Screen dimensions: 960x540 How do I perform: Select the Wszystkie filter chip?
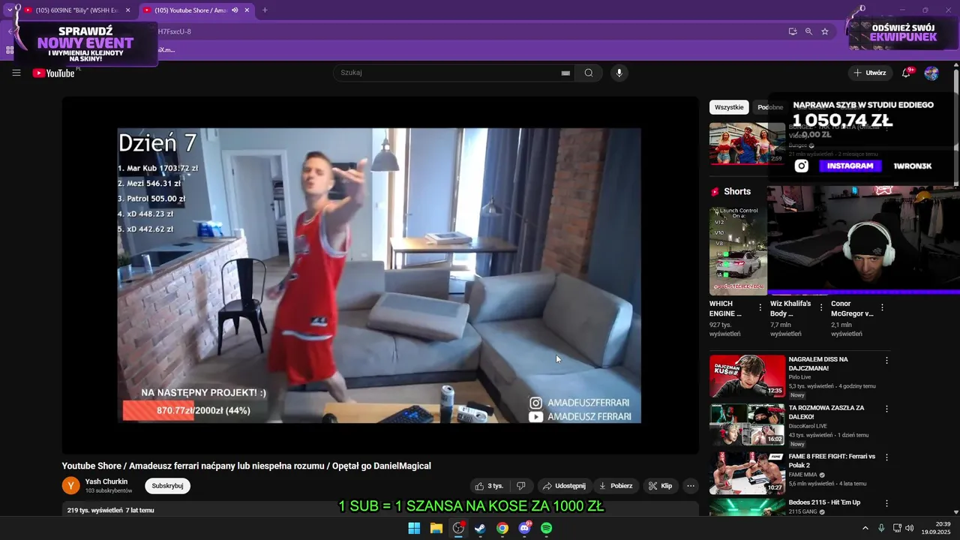(x=729, y=107)
